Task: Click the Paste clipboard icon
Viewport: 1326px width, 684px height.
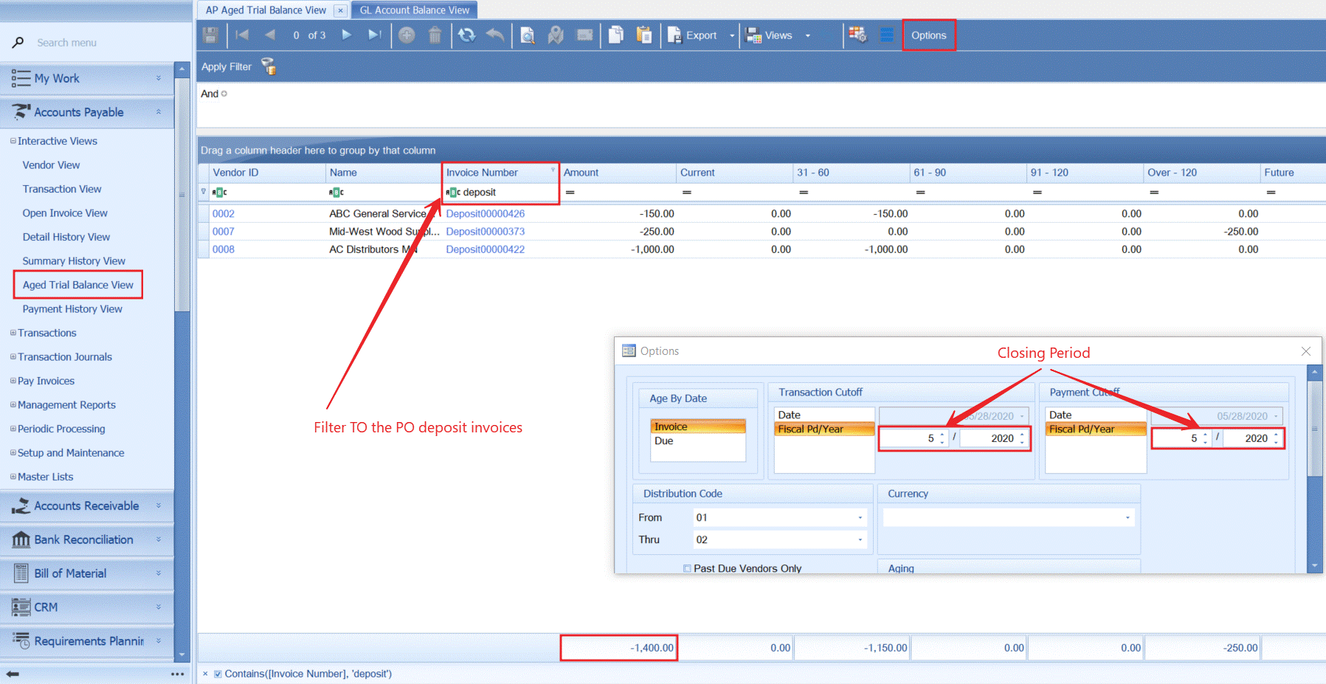Action: [x=643, y=35]
